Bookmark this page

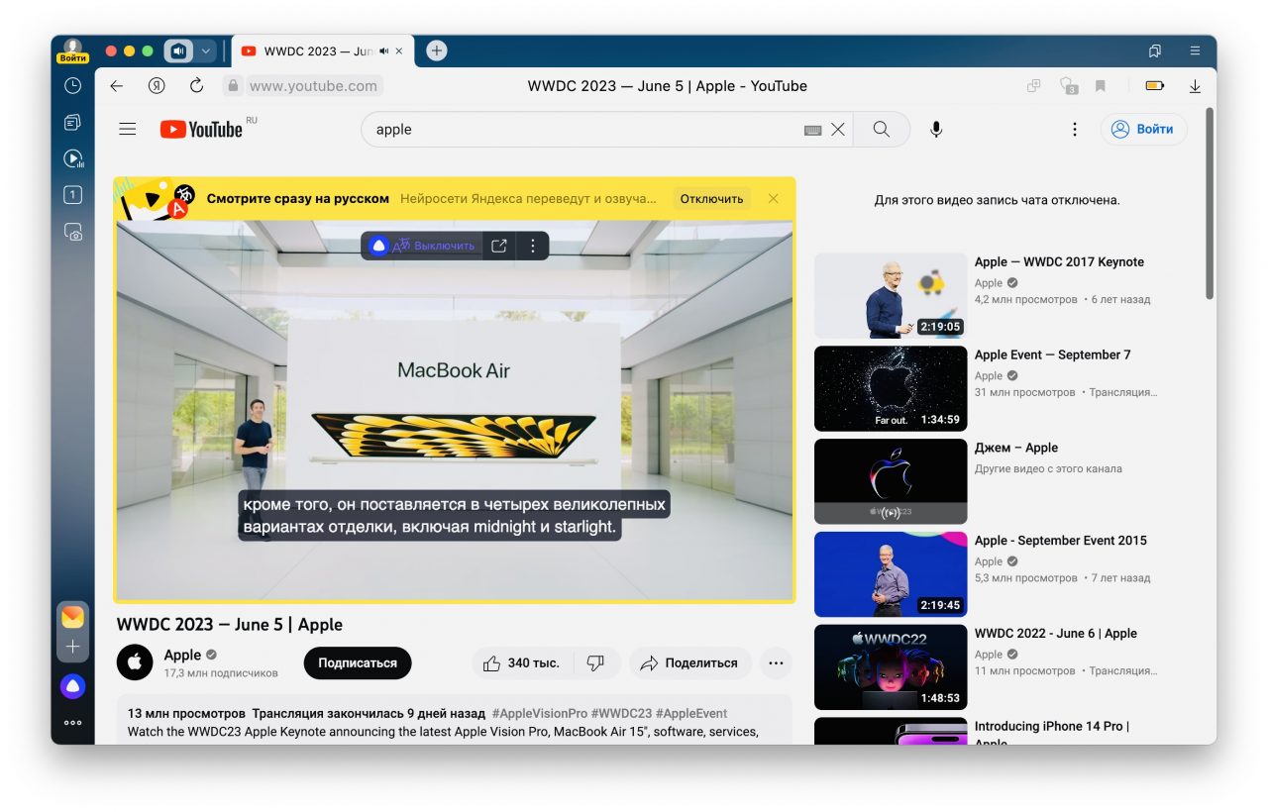coord(1101,86)
